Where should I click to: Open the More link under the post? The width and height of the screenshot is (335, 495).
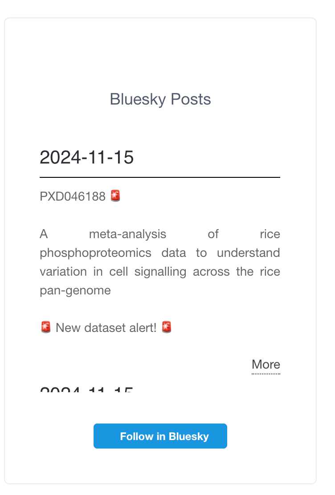tap(266, 365)
